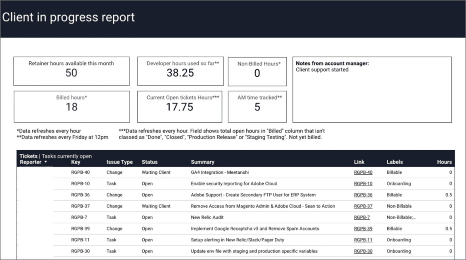Follow the RGPB-37 link
This screenshot has width=466, height=260.
(363, 206)
